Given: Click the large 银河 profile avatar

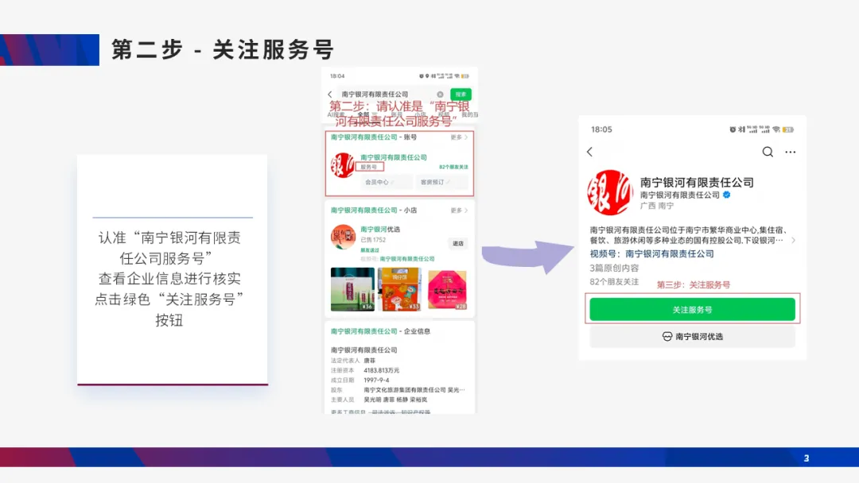Looking at the screenshot, I should click(610, 192).
